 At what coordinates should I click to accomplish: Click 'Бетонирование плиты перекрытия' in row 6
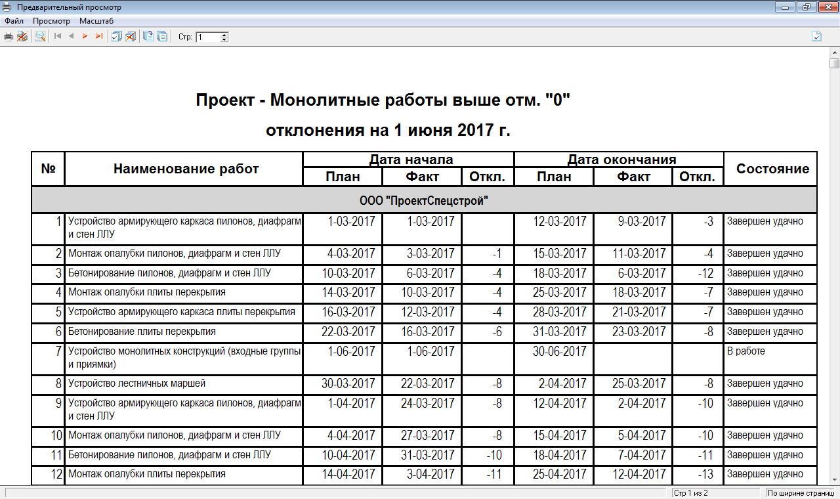coord(142,332)
